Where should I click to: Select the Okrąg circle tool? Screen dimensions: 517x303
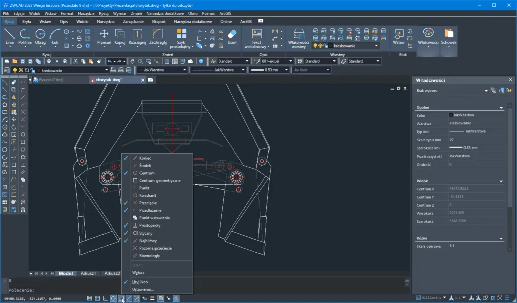point(40,36)
